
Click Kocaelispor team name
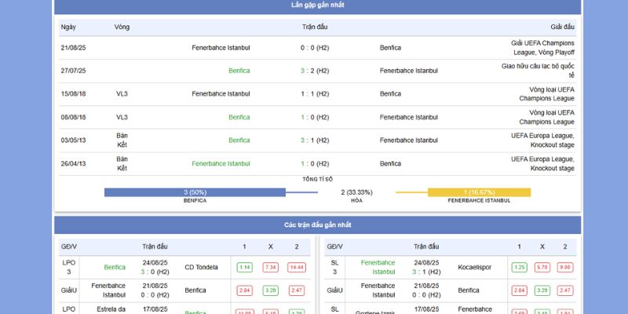pos(476,268)
